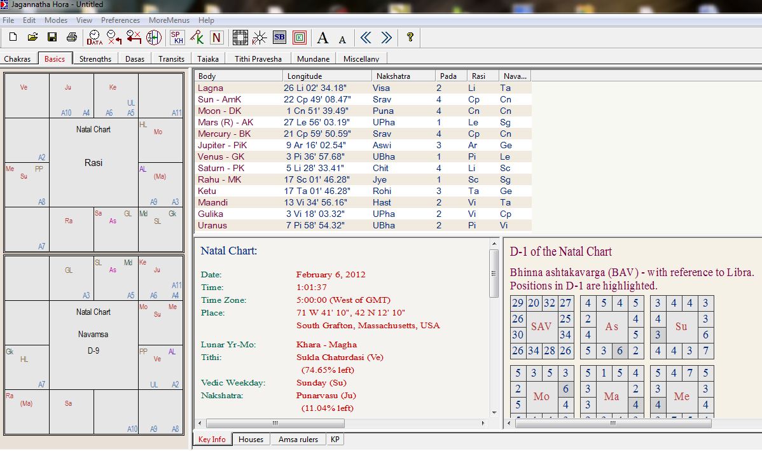Save the current chart
Screen dimensions: 762x451
53,38
